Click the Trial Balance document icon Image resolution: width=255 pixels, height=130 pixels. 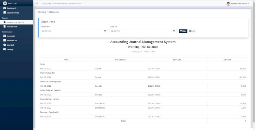pyautogui.click(x=4, y=26)
